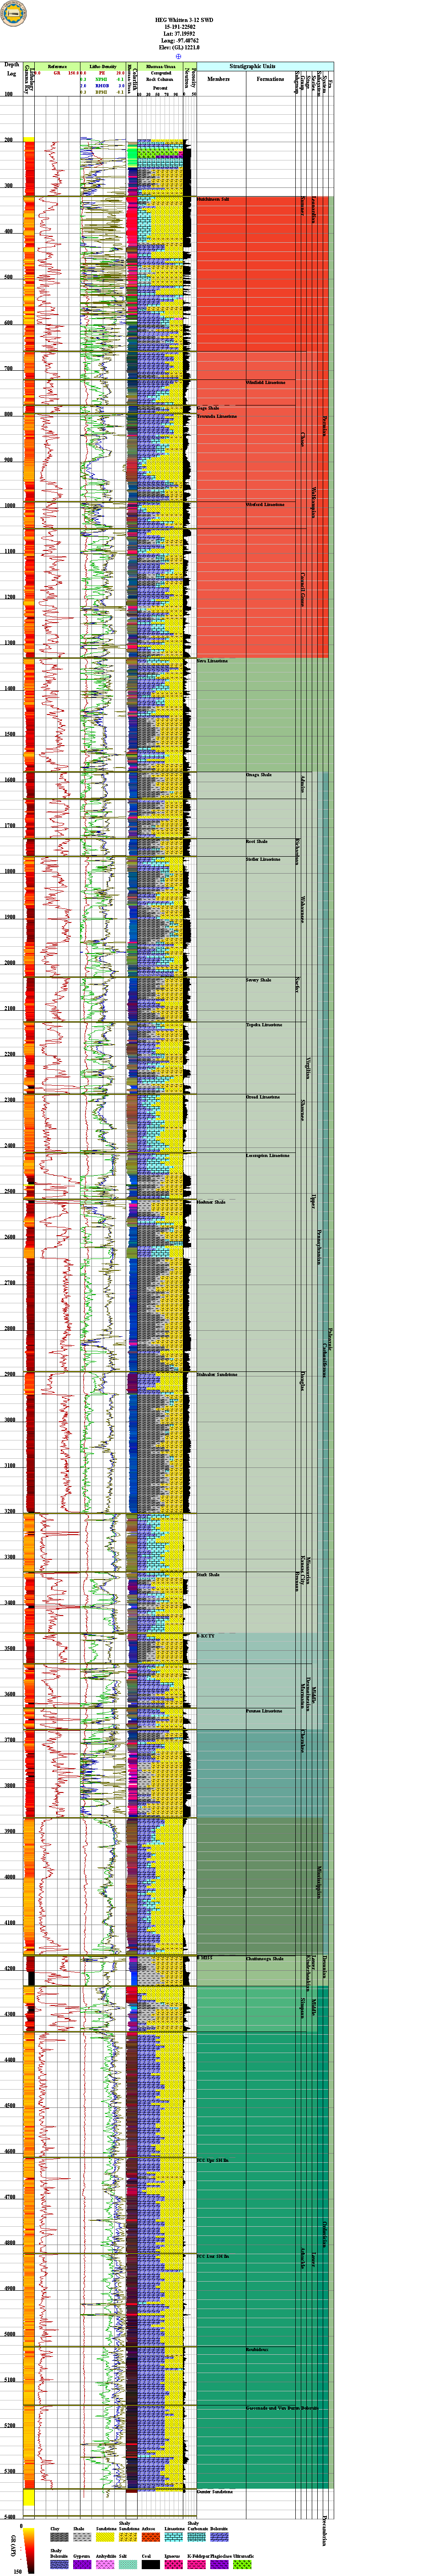Screen dimensions: 448x2576
Task: Click the Chattanooga Shale formation label
Action: pos(266,1958)
